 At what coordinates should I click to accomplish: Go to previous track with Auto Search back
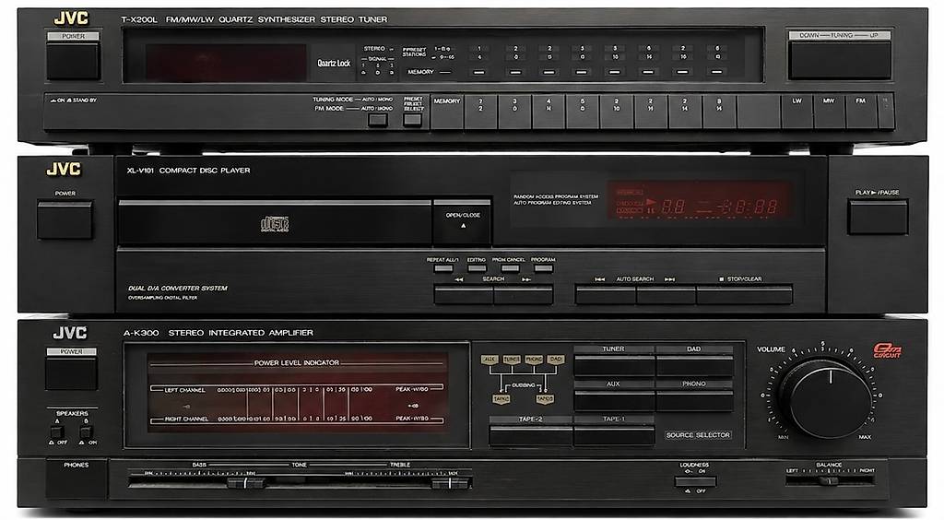coord(605,296)
